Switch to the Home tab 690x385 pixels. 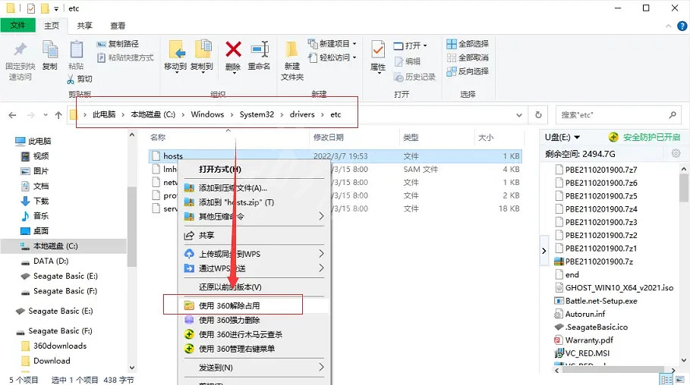pyautogui.click(x=52, y=26)
